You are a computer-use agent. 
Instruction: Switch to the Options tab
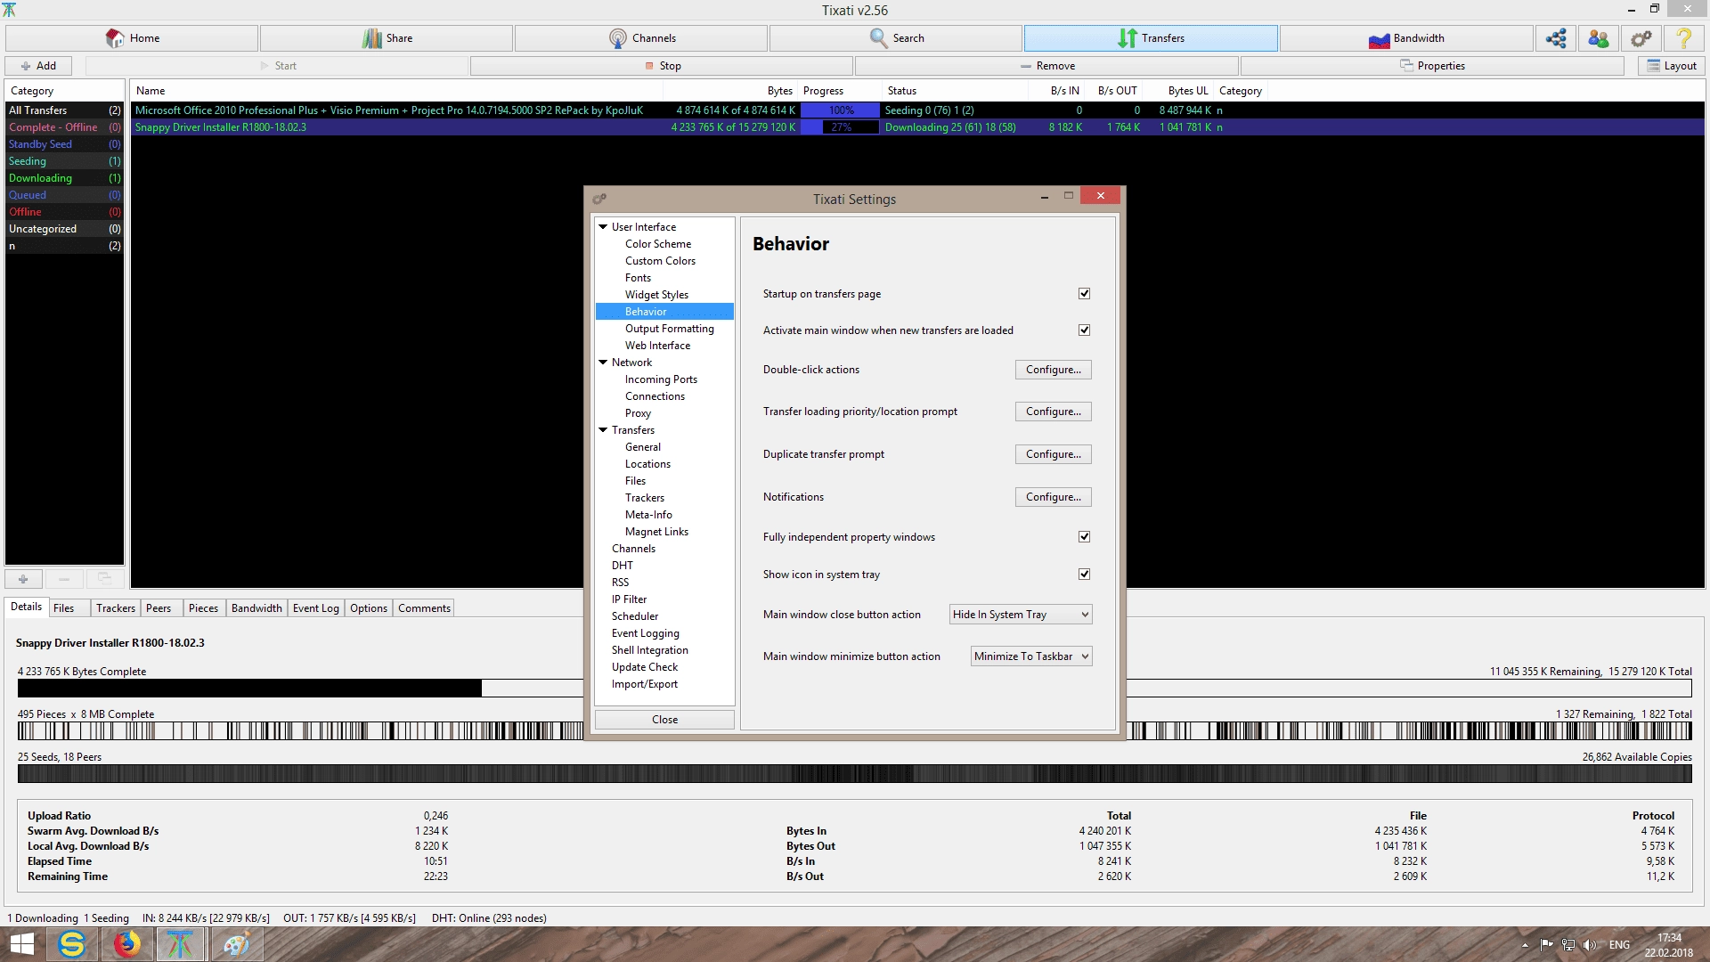[x=369, y=607]
